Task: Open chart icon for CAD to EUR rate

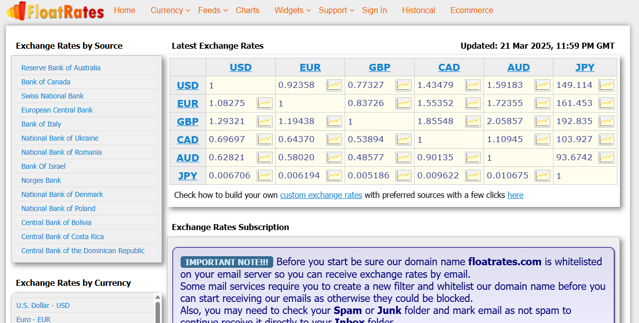Action: coord(334,140)
